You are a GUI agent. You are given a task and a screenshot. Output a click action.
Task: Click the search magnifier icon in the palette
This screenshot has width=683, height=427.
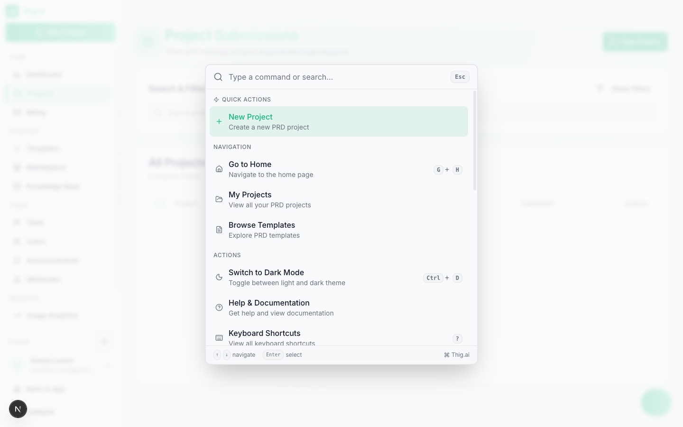point(218,76)
